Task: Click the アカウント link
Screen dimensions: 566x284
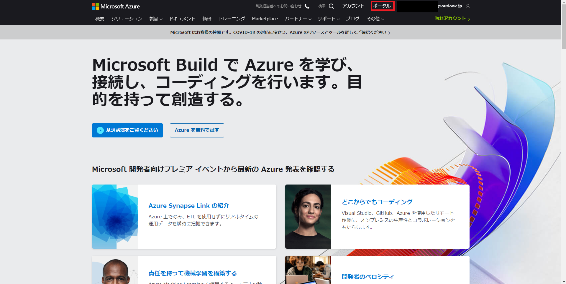Action: (353, 6)
